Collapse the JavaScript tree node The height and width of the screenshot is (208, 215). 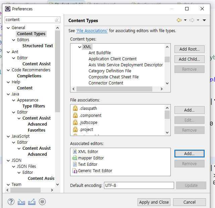coord(8,136)
